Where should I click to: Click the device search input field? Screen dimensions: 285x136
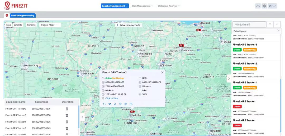[x=249, y=24]
